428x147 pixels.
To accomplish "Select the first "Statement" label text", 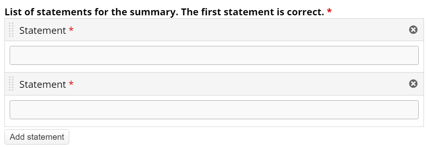I will point(43,30).
